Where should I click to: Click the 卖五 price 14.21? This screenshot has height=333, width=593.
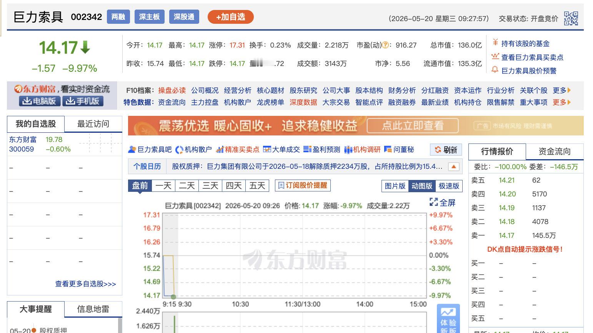pyautogui.click(x=506, y=180)
